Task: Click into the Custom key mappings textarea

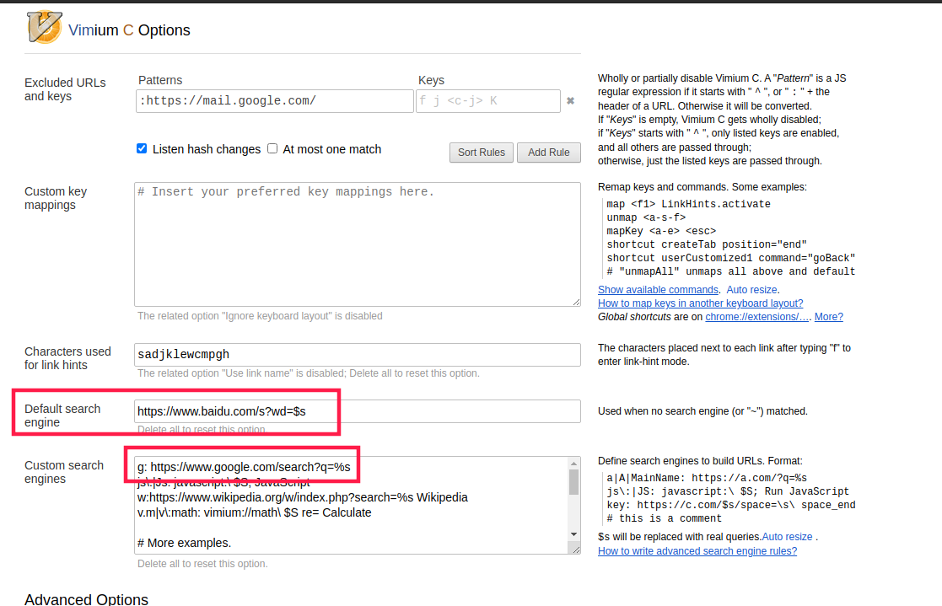Action: click(x=358, y=244)
